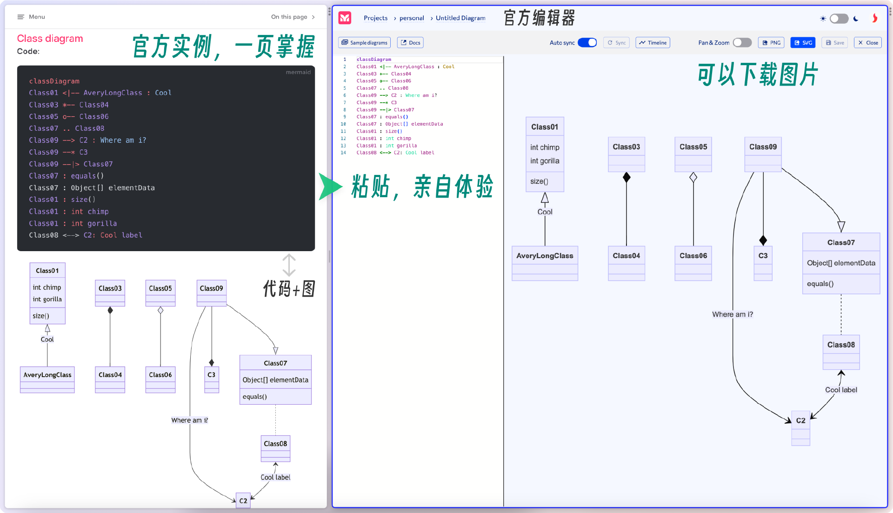Click the Class diagram heading

click(50, 39)
